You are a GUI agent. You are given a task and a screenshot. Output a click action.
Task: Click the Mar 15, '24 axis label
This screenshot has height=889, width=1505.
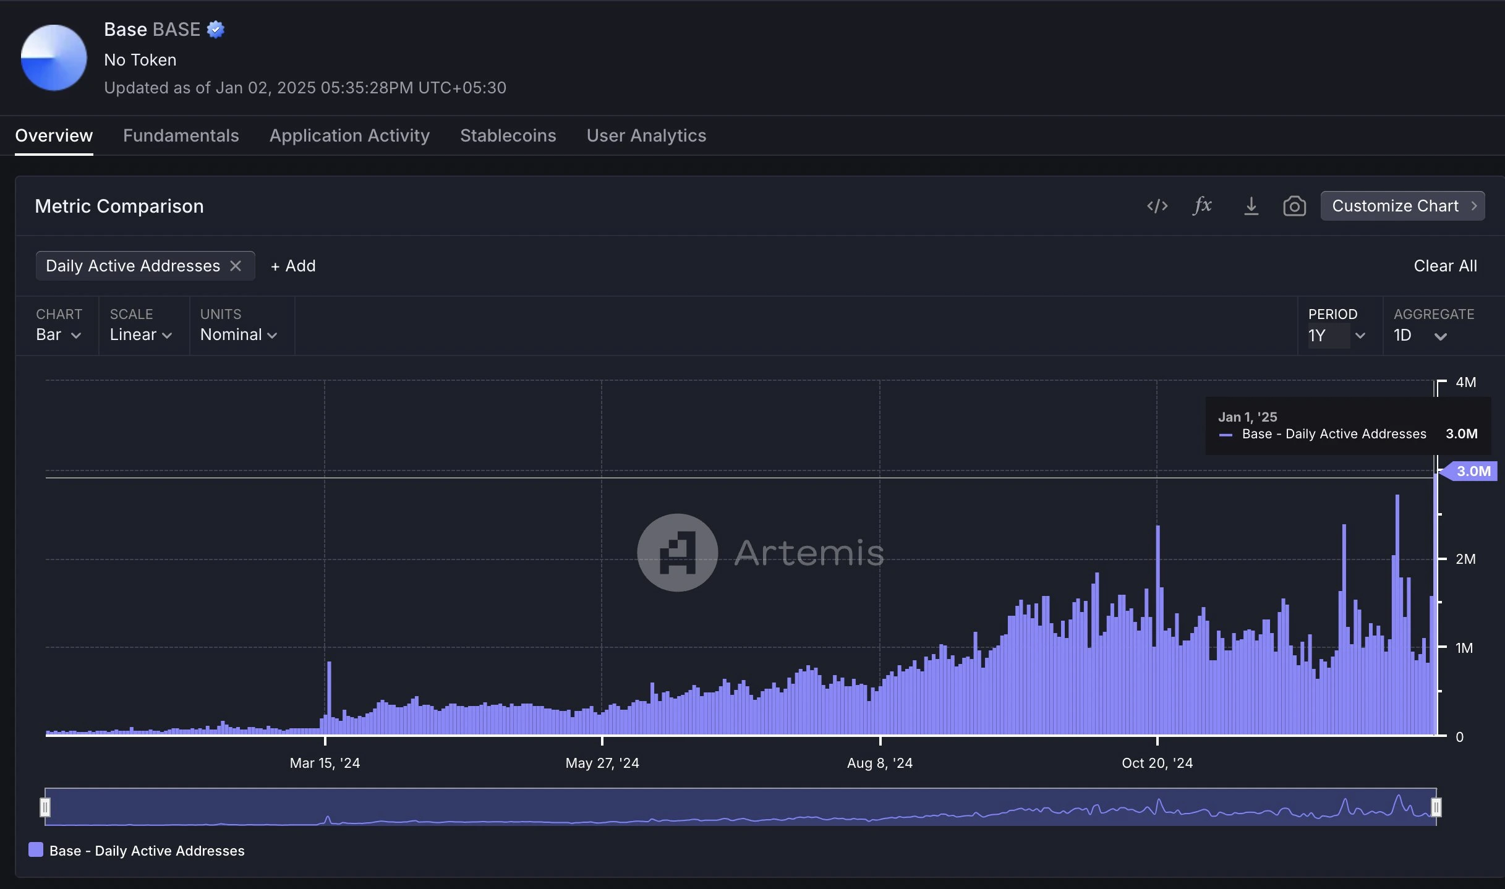click(x=325, y=763)
